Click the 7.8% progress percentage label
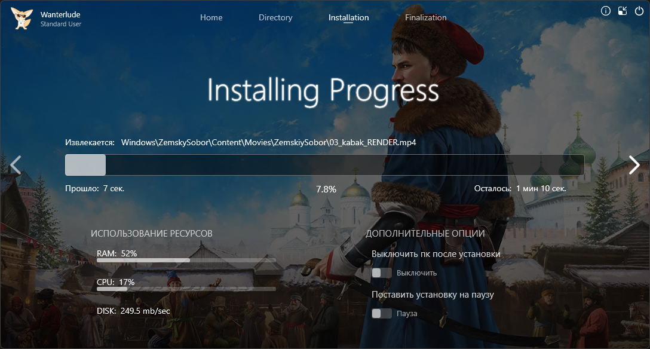 (326, 189)
